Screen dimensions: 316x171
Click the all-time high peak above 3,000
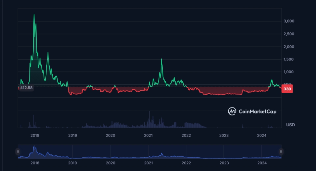pyautogui.click(x=34, y=14)
